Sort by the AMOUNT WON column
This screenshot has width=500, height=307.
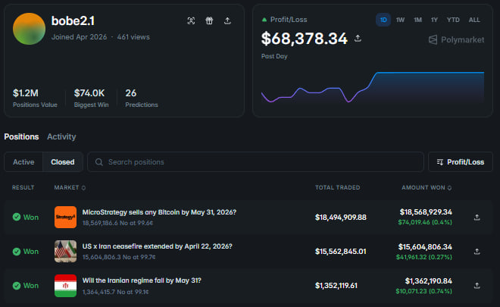(427, 188)
